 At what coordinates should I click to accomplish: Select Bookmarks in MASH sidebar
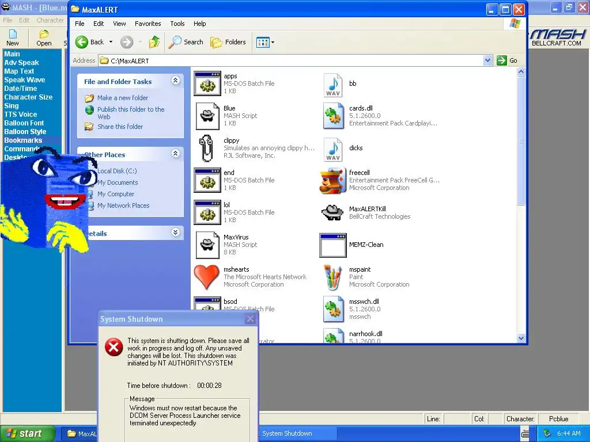click(23, 140)
